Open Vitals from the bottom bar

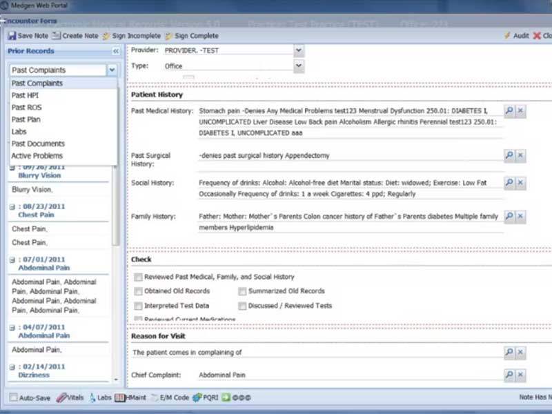tap(61, 397)
